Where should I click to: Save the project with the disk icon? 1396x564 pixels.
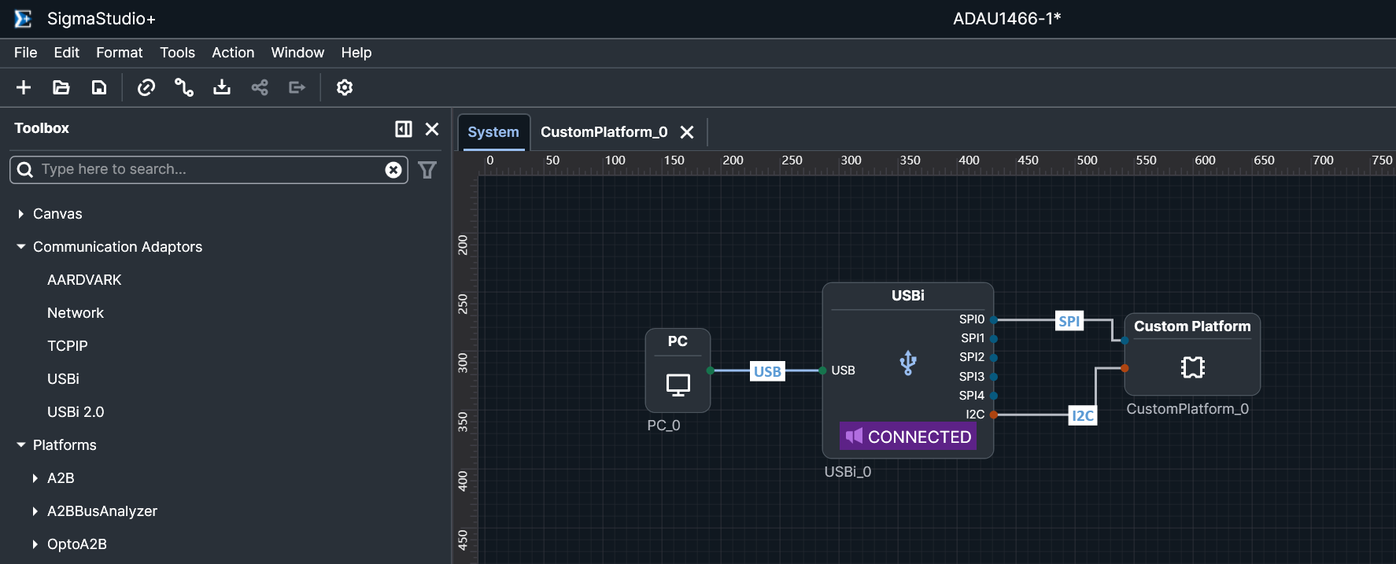click(99, 87)
